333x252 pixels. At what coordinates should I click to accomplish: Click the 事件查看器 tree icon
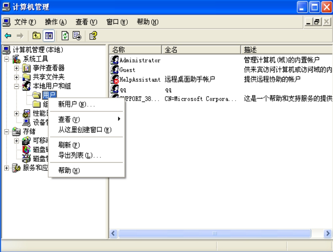tap(26, 68)
